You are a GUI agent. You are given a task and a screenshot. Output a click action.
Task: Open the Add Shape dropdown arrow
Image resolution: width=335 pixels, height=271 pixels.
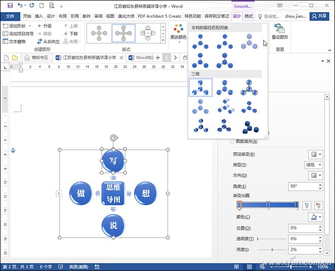[x=30, y=26]
